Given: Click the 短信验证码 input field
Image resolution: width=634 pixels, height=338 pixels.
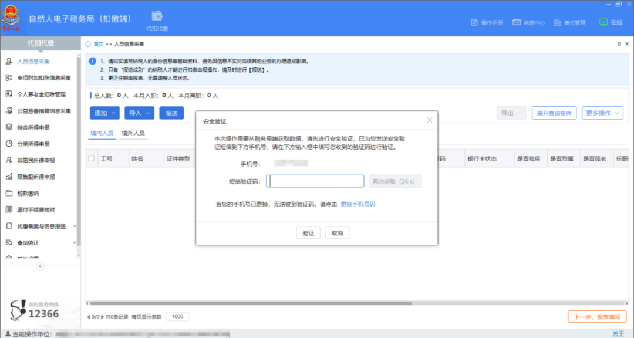Looking at the screenshot, I should click(315, 181).
